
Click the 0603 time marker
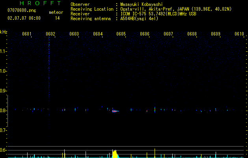[74, 34]
